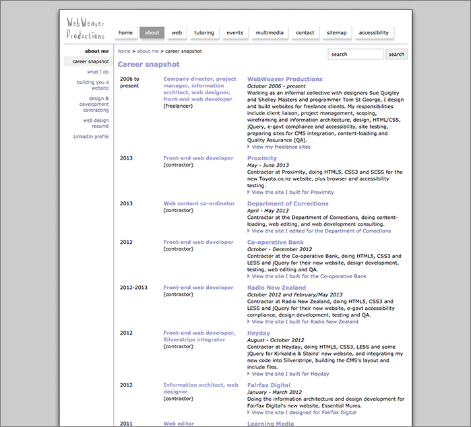Open the what I do sidebar link
This screenshot has height=427, width=471.
(x=98, y=72)
